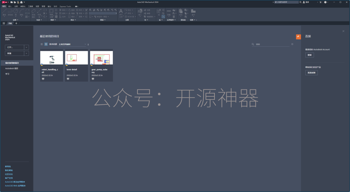Open the layer selection combo box
350x192 pixels.
pyautogui.click(x=103, y=13)
